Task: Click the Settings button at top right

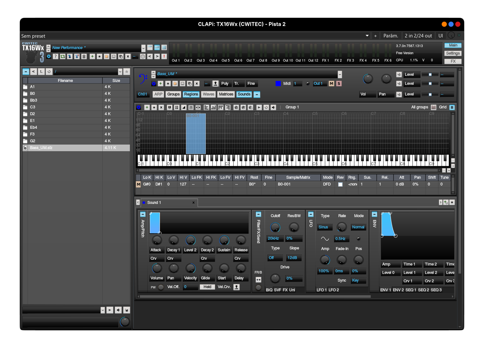Action: click(453, 53)
